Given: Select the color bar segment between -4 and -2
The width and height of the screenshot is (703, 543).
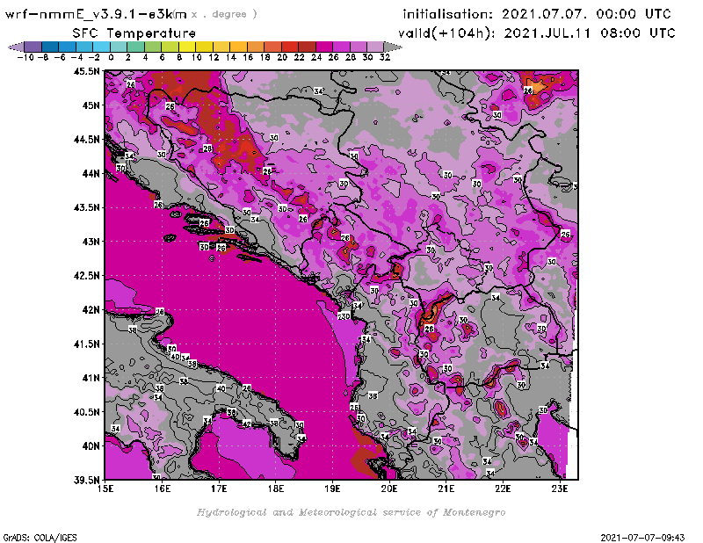Looking at the screenshot, I should (x=83, y=47).
